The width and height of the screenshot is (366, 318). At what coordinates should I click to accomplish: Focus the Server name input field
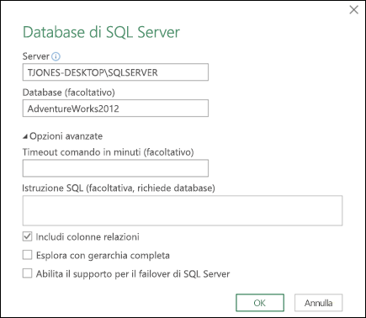click(x=115, y=72)
